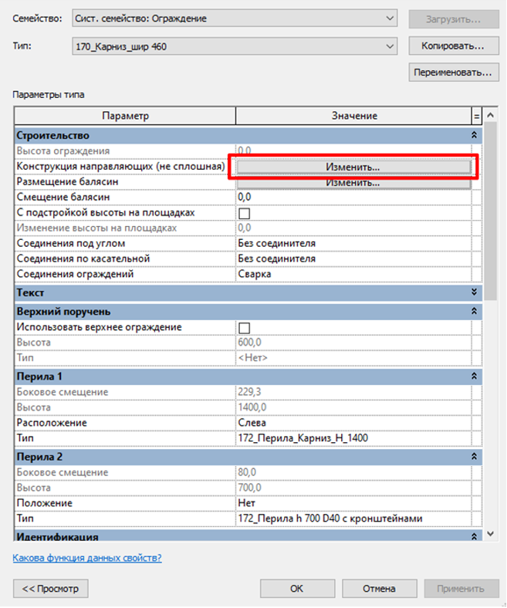Viewport: 507px width, 608px height.
Task: Click the << Просмотр button
Action: 50,589
